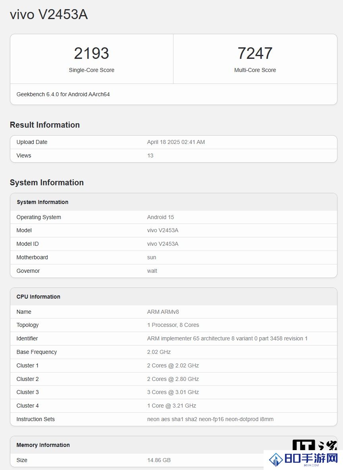
Task: Select the neon aes sha1 instruction sets value
Action: pos(210,419)
